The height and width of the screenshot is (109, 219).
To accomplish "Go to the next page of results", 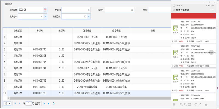I will pos(44,104).
